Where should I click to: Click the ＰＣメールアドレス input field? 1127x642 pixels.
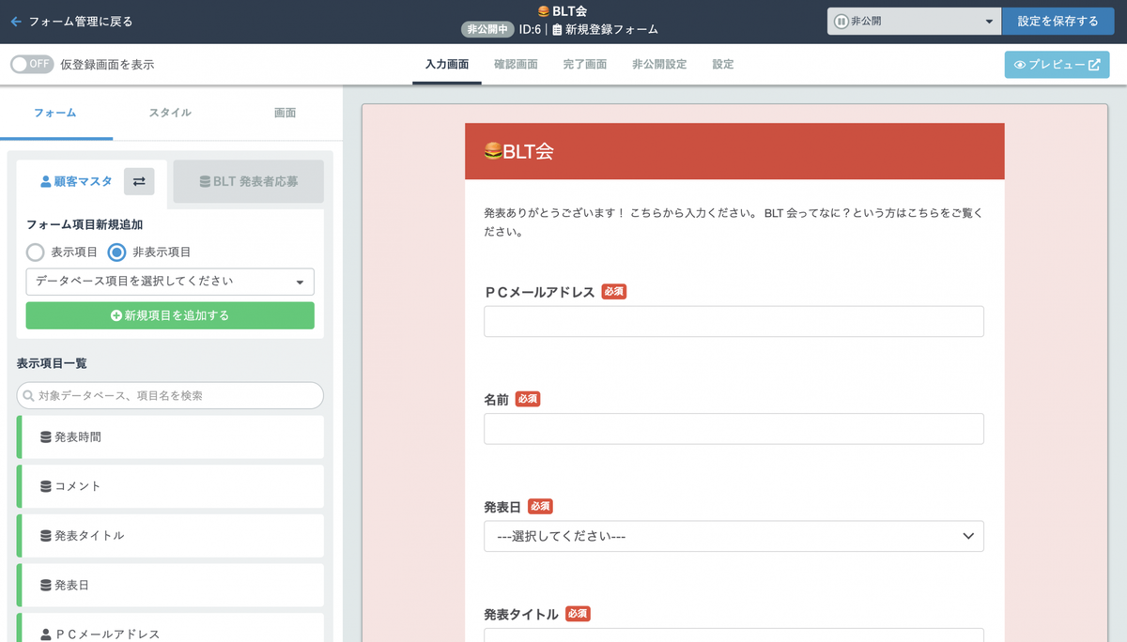tap(733, 321)
